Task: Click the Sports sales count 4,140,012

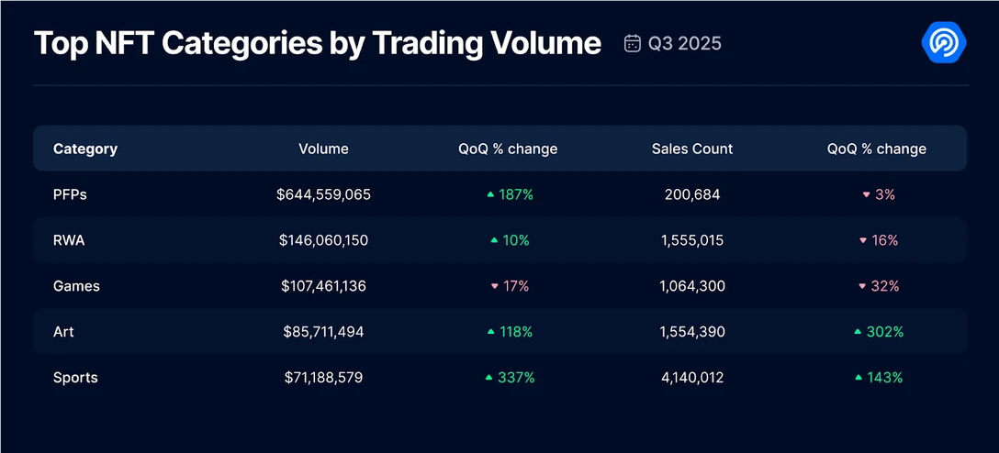Action: (x=692, y=377)
